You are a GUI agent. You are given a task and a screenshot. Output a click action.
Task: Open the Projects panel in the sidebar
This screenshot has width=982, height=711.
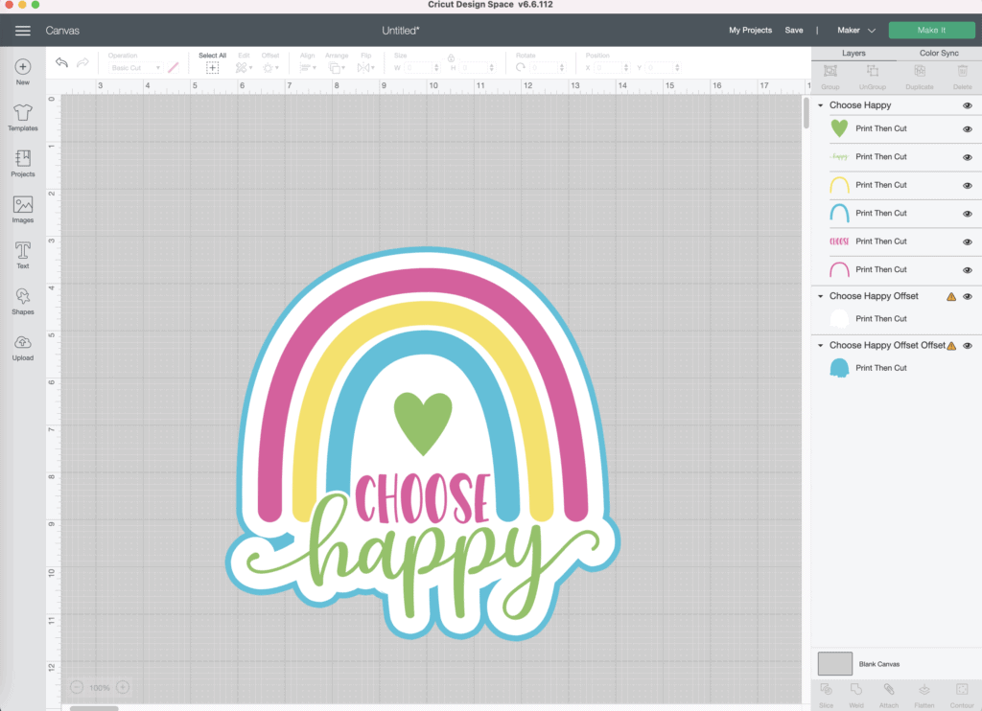click(23, 163)
